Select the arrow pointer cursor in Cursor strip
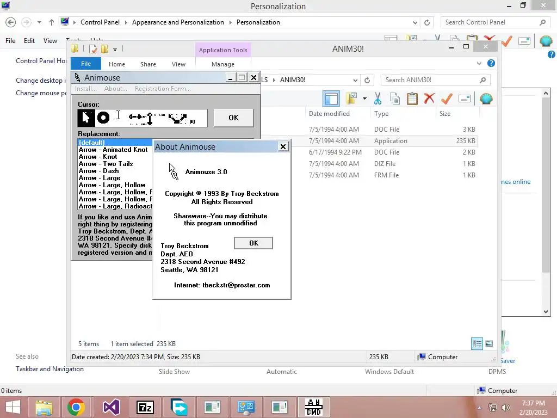Screen dimensions: 557x418 coord(86,118)
